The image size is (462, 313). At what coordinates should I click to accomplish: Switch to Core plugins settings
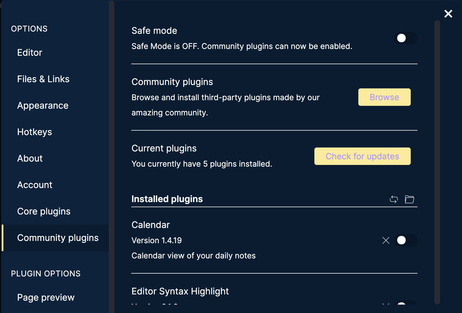tap(44, 211)
